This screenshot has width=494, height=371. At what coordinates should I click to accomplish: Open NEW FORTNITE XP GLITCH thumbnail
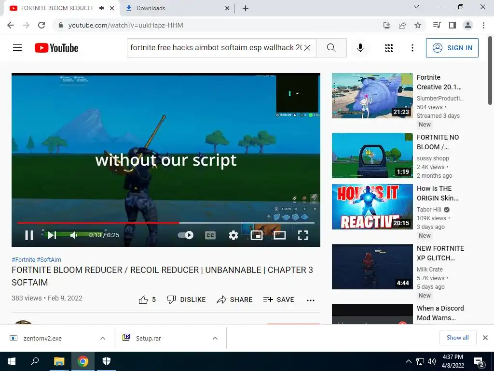[372, 267]
